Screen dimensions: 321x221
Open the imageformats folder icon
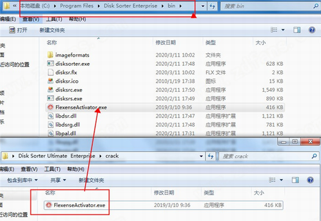click(x=50, y=55)
